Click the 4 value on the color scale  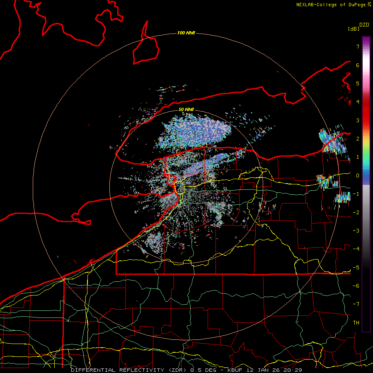(358, 102)
